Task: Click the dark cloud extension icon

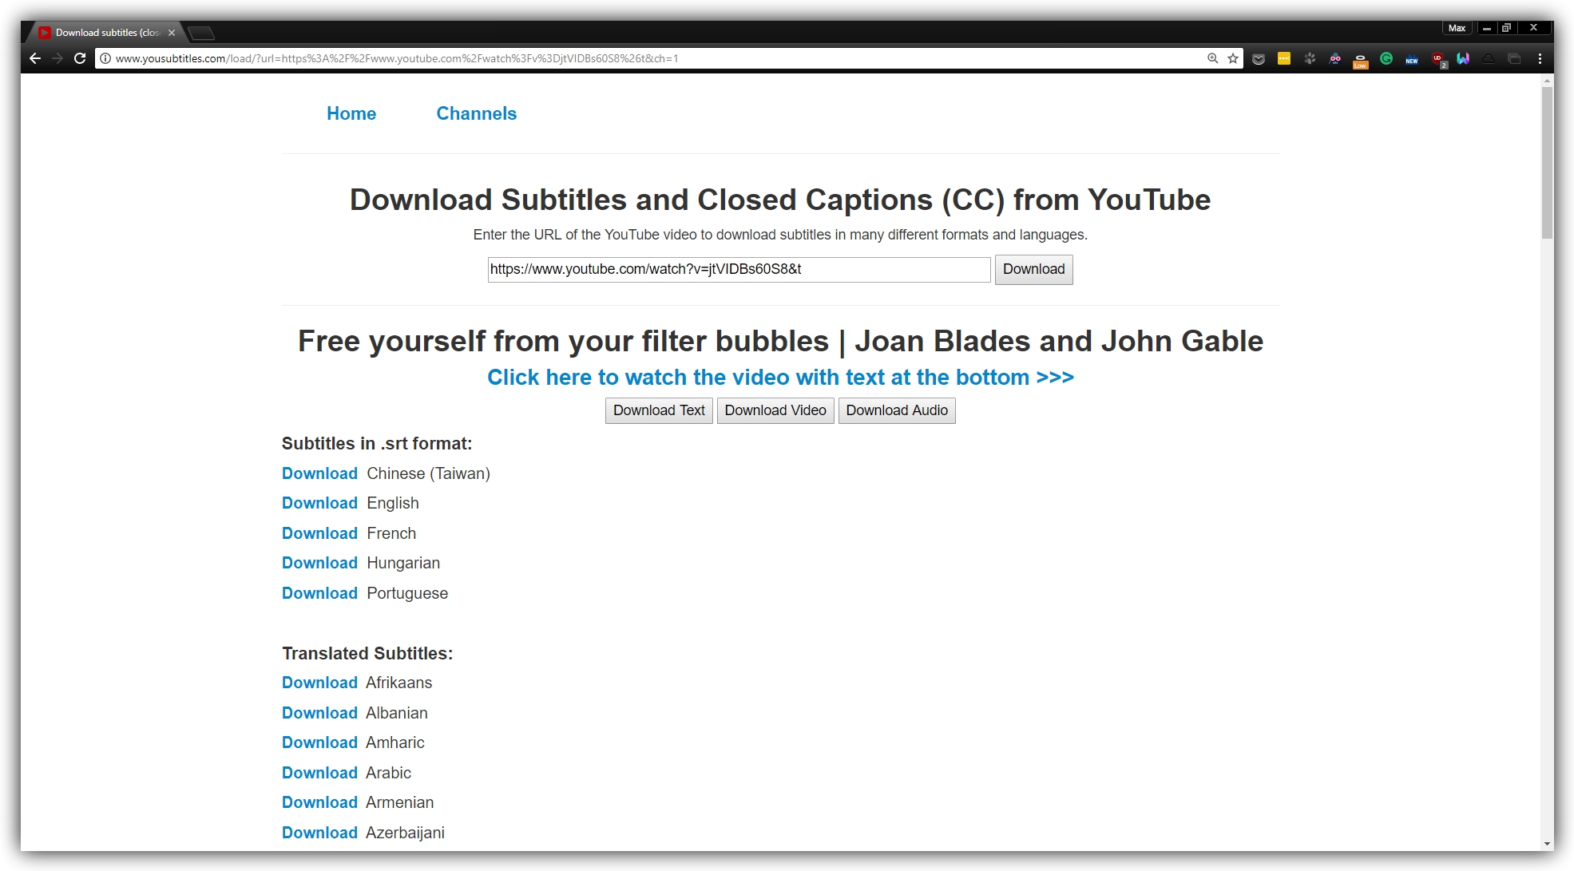Action: [1489, 58]
